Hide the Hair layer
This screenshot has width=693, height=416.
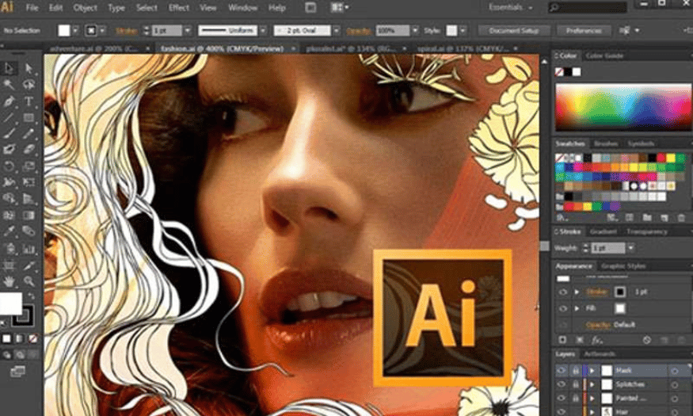tap(562, 411)
